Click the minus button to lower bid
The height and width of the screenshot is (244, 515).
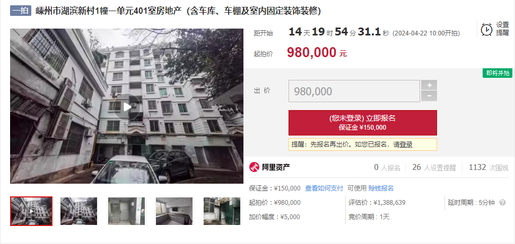point(429,96)
